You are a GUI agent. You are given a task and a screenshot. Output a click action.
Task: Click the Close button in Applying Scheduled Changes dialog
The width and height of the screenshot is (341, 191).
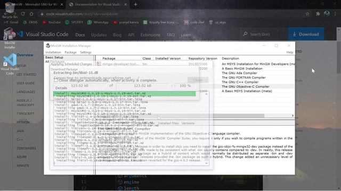[198, 80]
